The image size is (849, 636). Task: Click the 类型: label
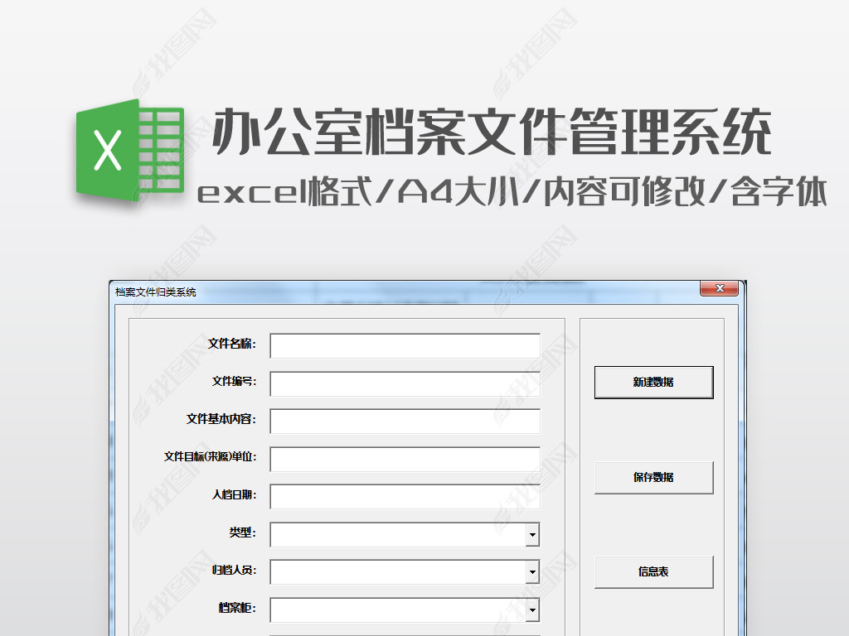pos(243,532)
